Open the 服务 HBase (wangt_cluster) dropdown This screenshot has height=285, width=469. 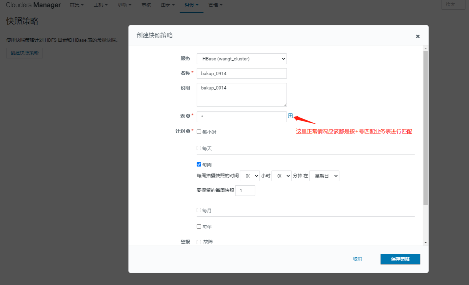(x=242, y=59)
